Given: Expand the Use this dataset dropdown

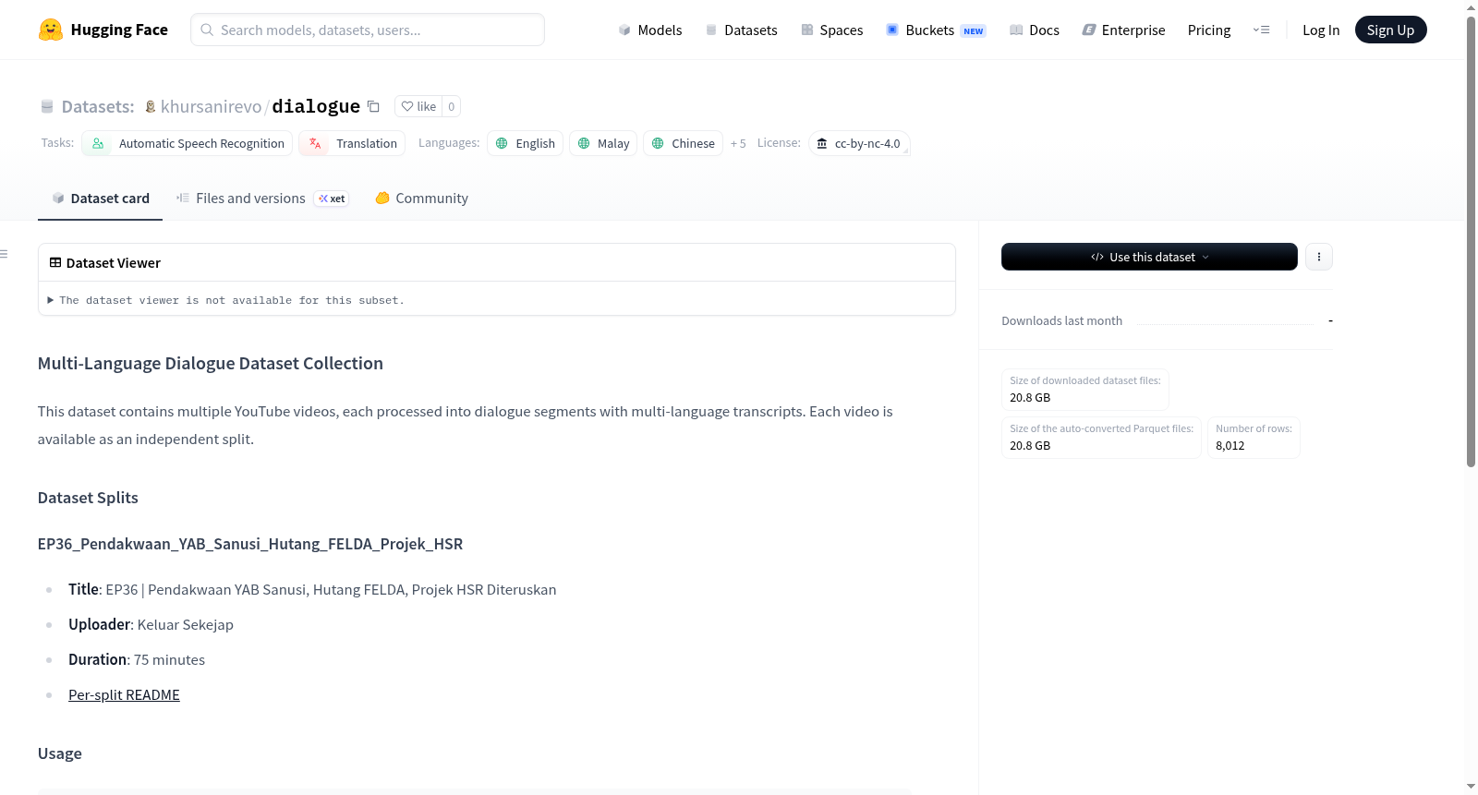Looking at the screenshot, I should coord(1149,257).
